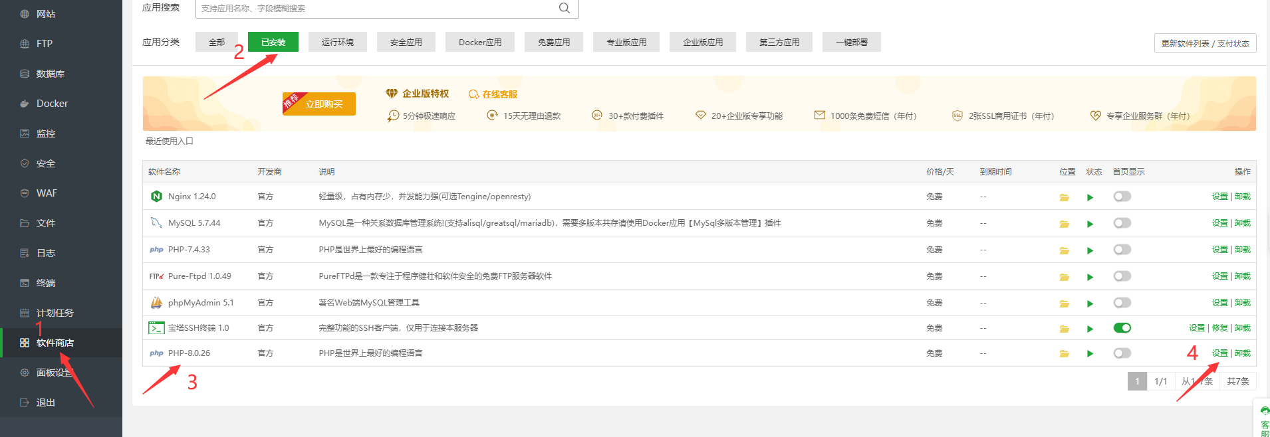
Task: Focus the 应用搜索 input field
Action: click(x=387, y=8)
